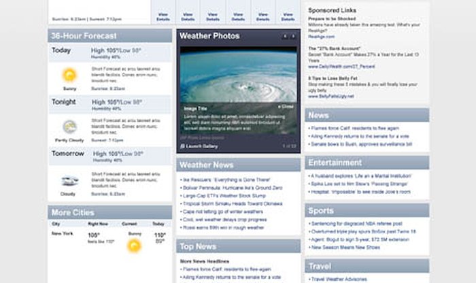Click the Partly Cloudy icon under Tonight
Screen dimensions: 476x283
[69, 127]
